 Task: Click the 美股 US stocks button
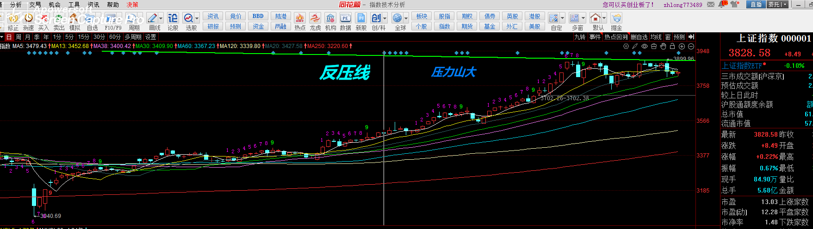(x=534, y=26)
